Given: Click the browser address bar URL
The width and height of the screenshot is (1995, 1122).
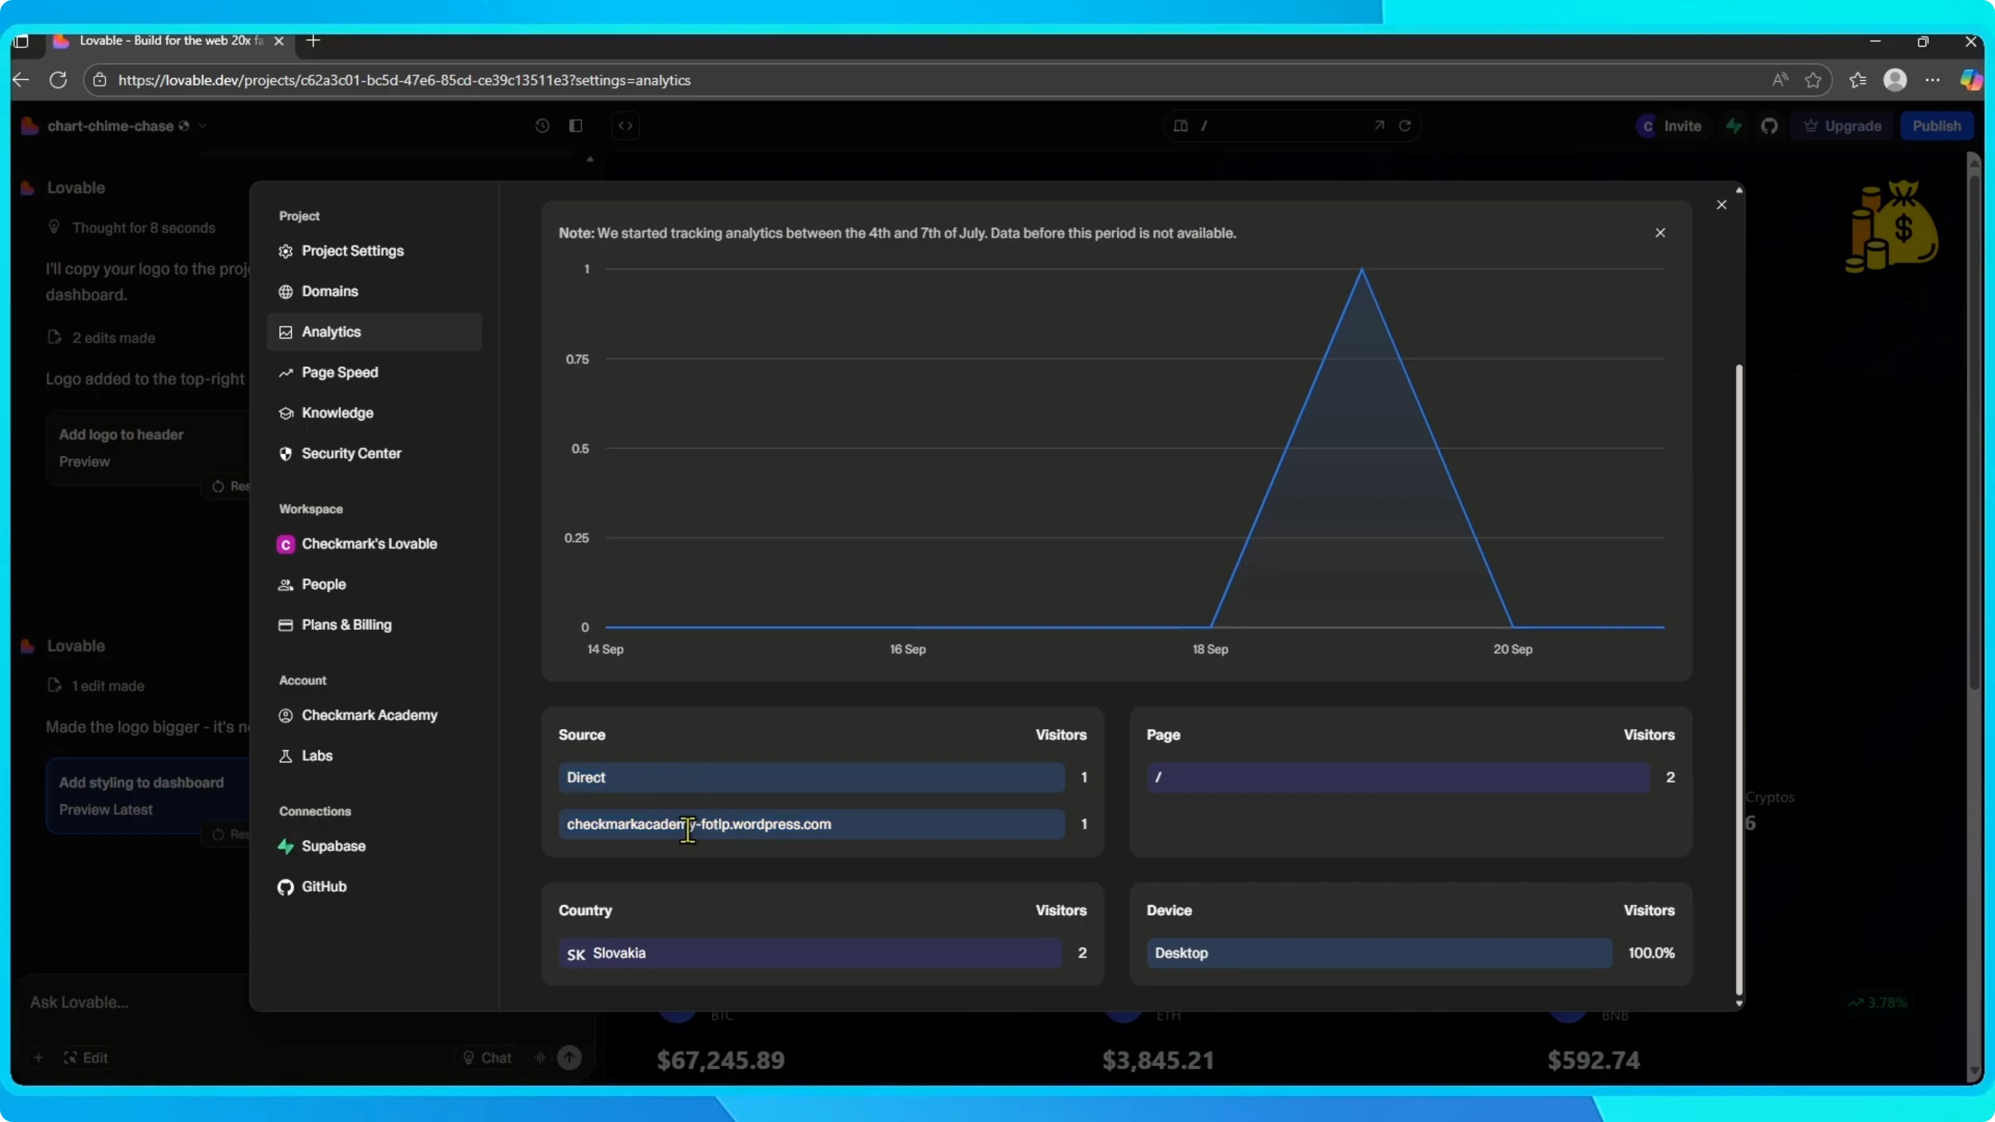Looking at the screenshot, I should point(404,81).
